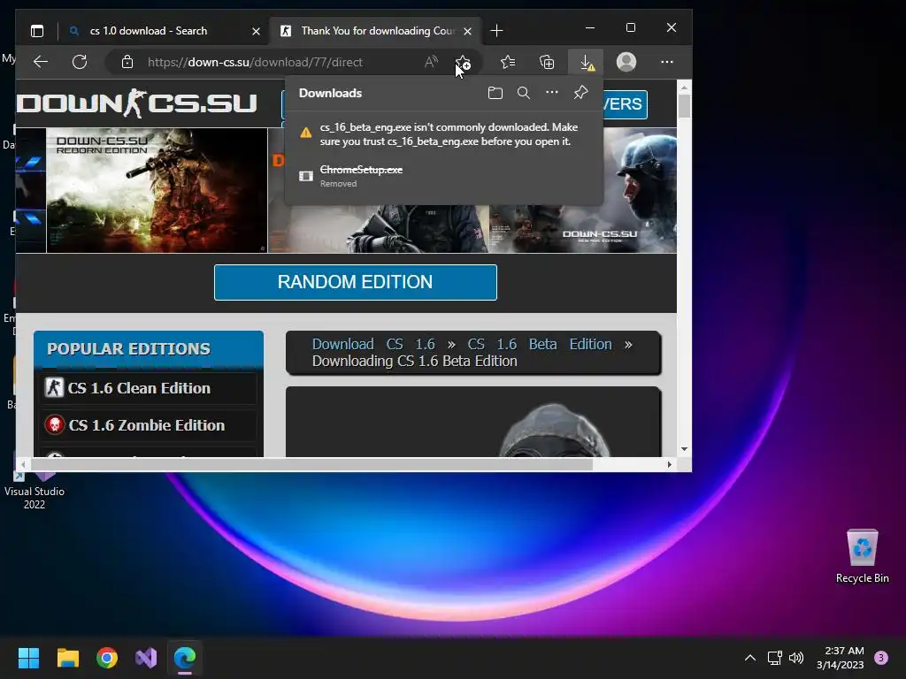Go back using the browser back arrow
The image size is (906, 679).
click(x=41, y=62)
